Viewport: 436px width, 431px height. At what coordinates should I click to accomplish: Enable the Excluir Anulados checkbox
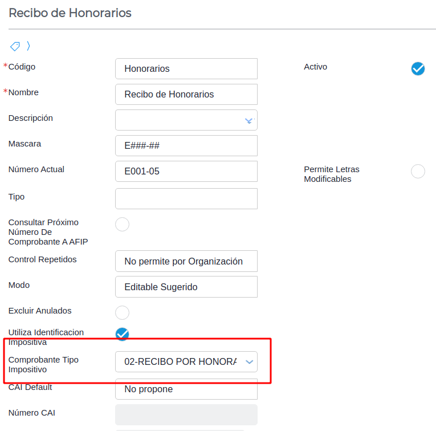coord(122,312)
